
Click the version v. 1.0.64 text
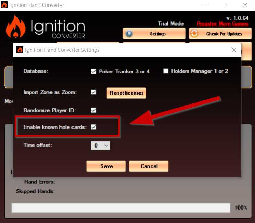[x=237, y=18]
